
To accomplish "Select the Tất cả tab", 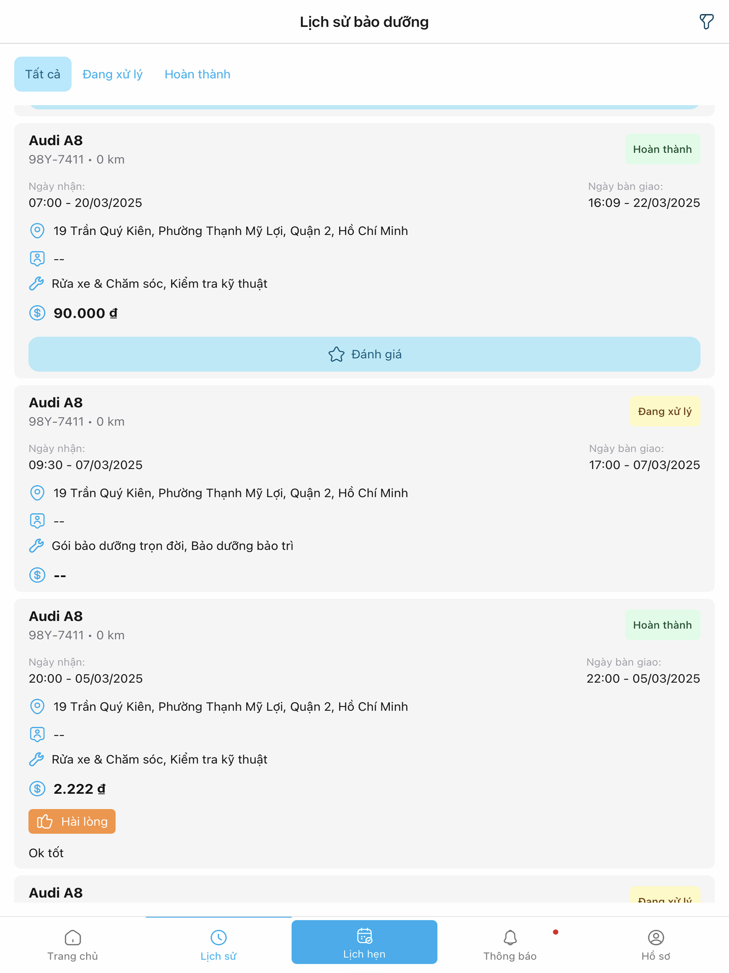I will (43, 74).
